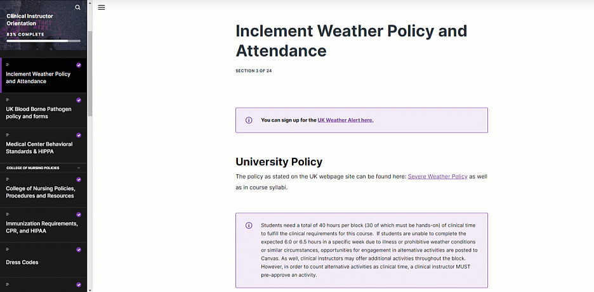Collapse the College of Nursing Policies section
The height and width of the screenshot is (292, 594).
tap(79, 168)
